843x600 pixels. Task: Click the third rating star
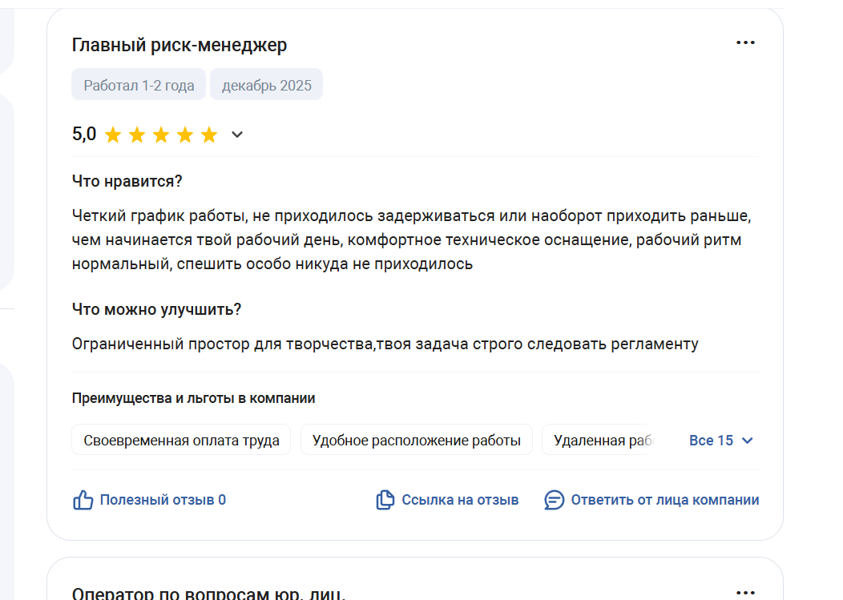click(x=161, y=135)
